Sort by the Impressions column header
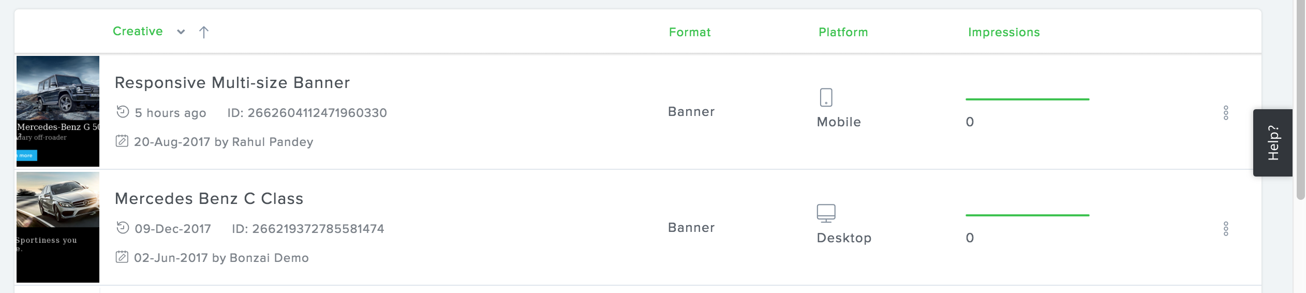1306x293 pixels. (x=1004, y=32)
